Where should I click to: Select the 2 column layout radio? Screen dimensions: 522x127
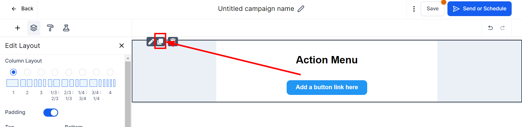click(27, 72)
